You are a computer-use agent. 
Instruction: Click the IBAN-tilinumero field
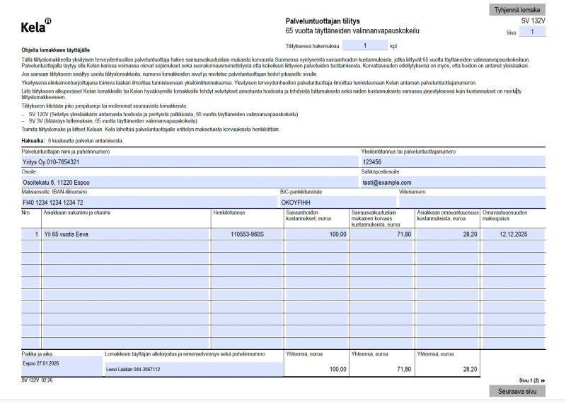click(x=149, y=202)
